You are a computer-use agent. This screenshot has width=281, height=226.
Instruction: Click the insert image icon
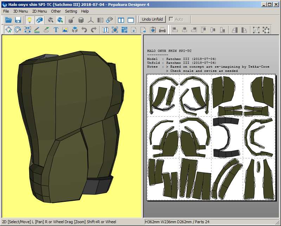pos(65,30)
